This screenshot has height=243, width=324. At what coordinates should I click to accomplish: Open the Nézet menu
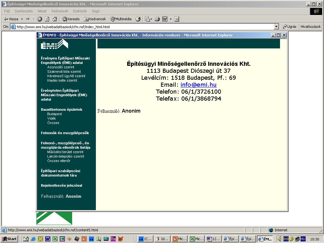point(42,11)
